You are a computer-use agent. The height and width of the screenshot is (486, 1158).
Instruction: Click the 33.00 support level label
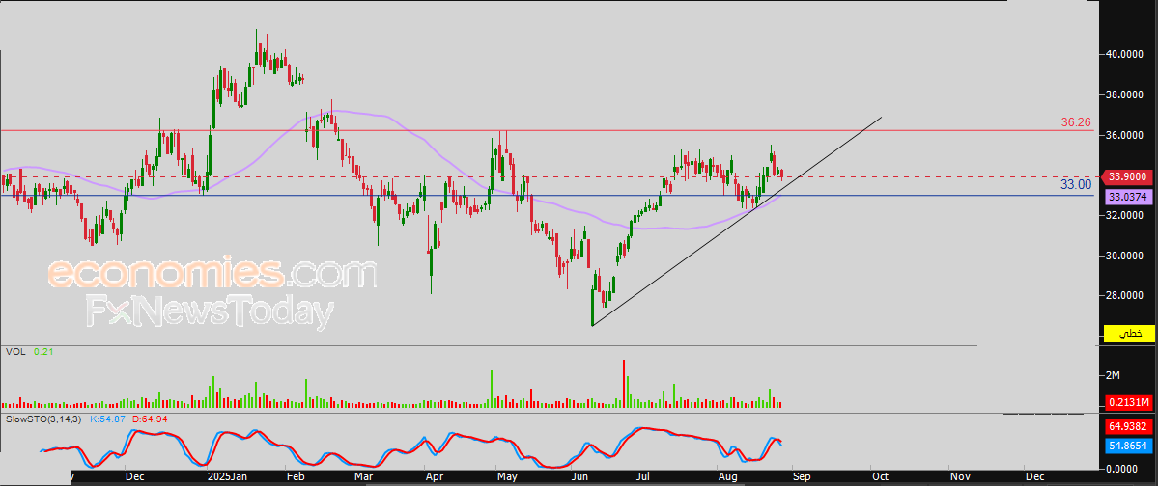1076,184
